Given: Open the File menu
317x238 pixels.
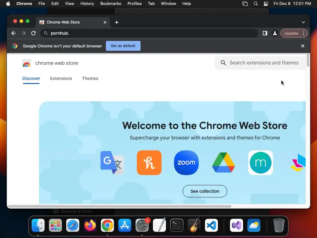Looking at the screenshot, I should [42, 4].
